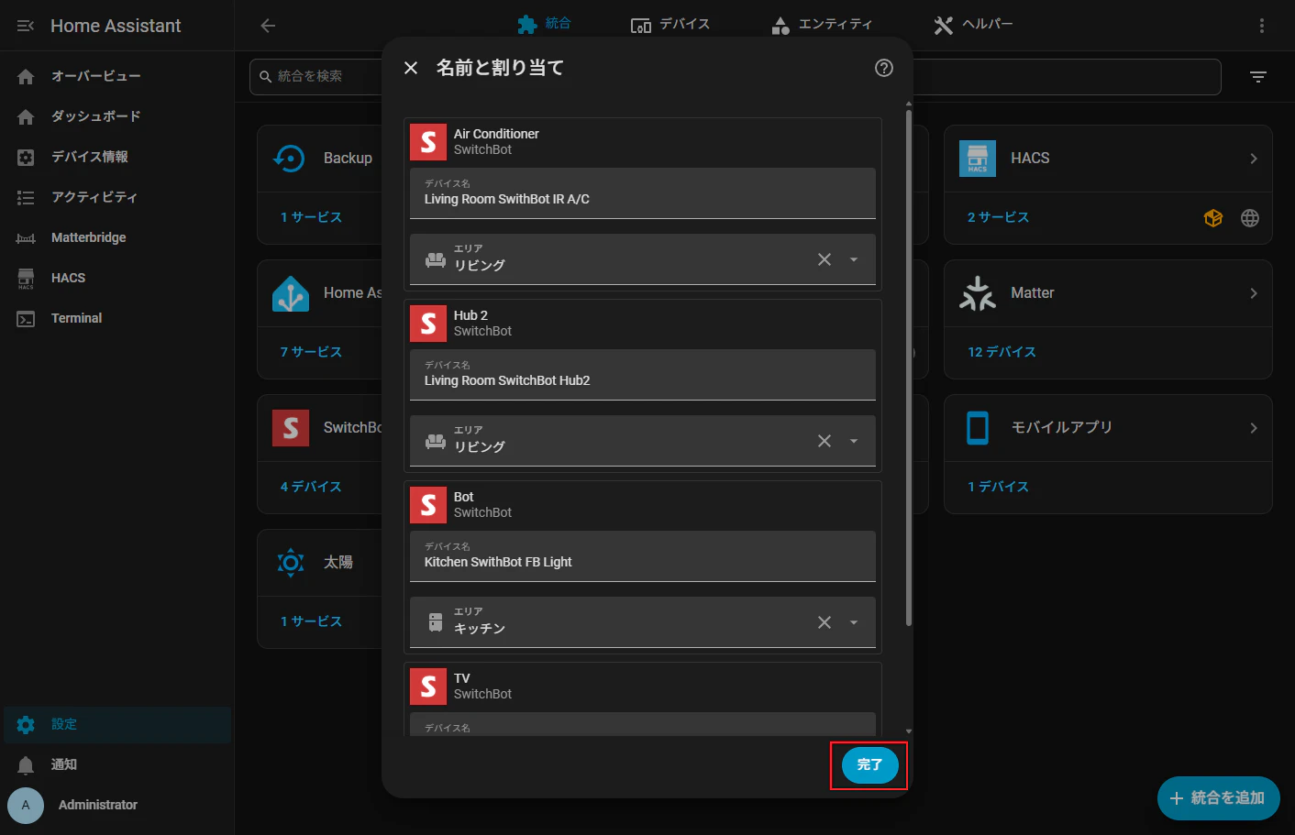Open the three-dot overflow menu
Viewport: 1295px width, 835px height.
tap(1262, 26)
